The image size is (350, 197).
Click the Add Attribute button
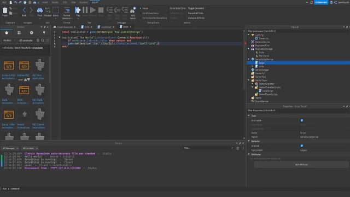click(x=301, y=164)
